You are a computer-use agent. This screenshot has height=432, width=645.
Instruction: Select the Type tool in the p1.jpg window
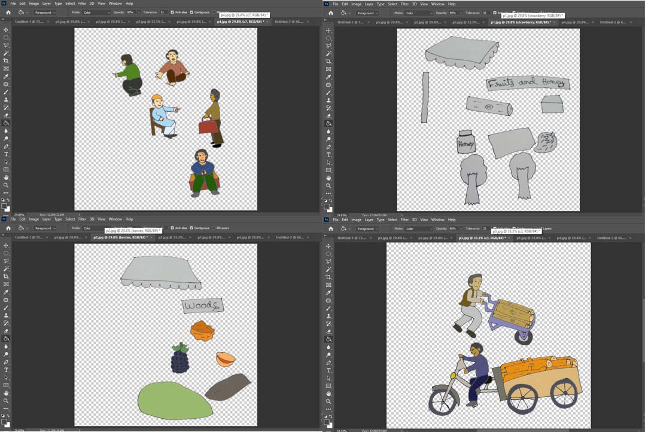(328, 155)
